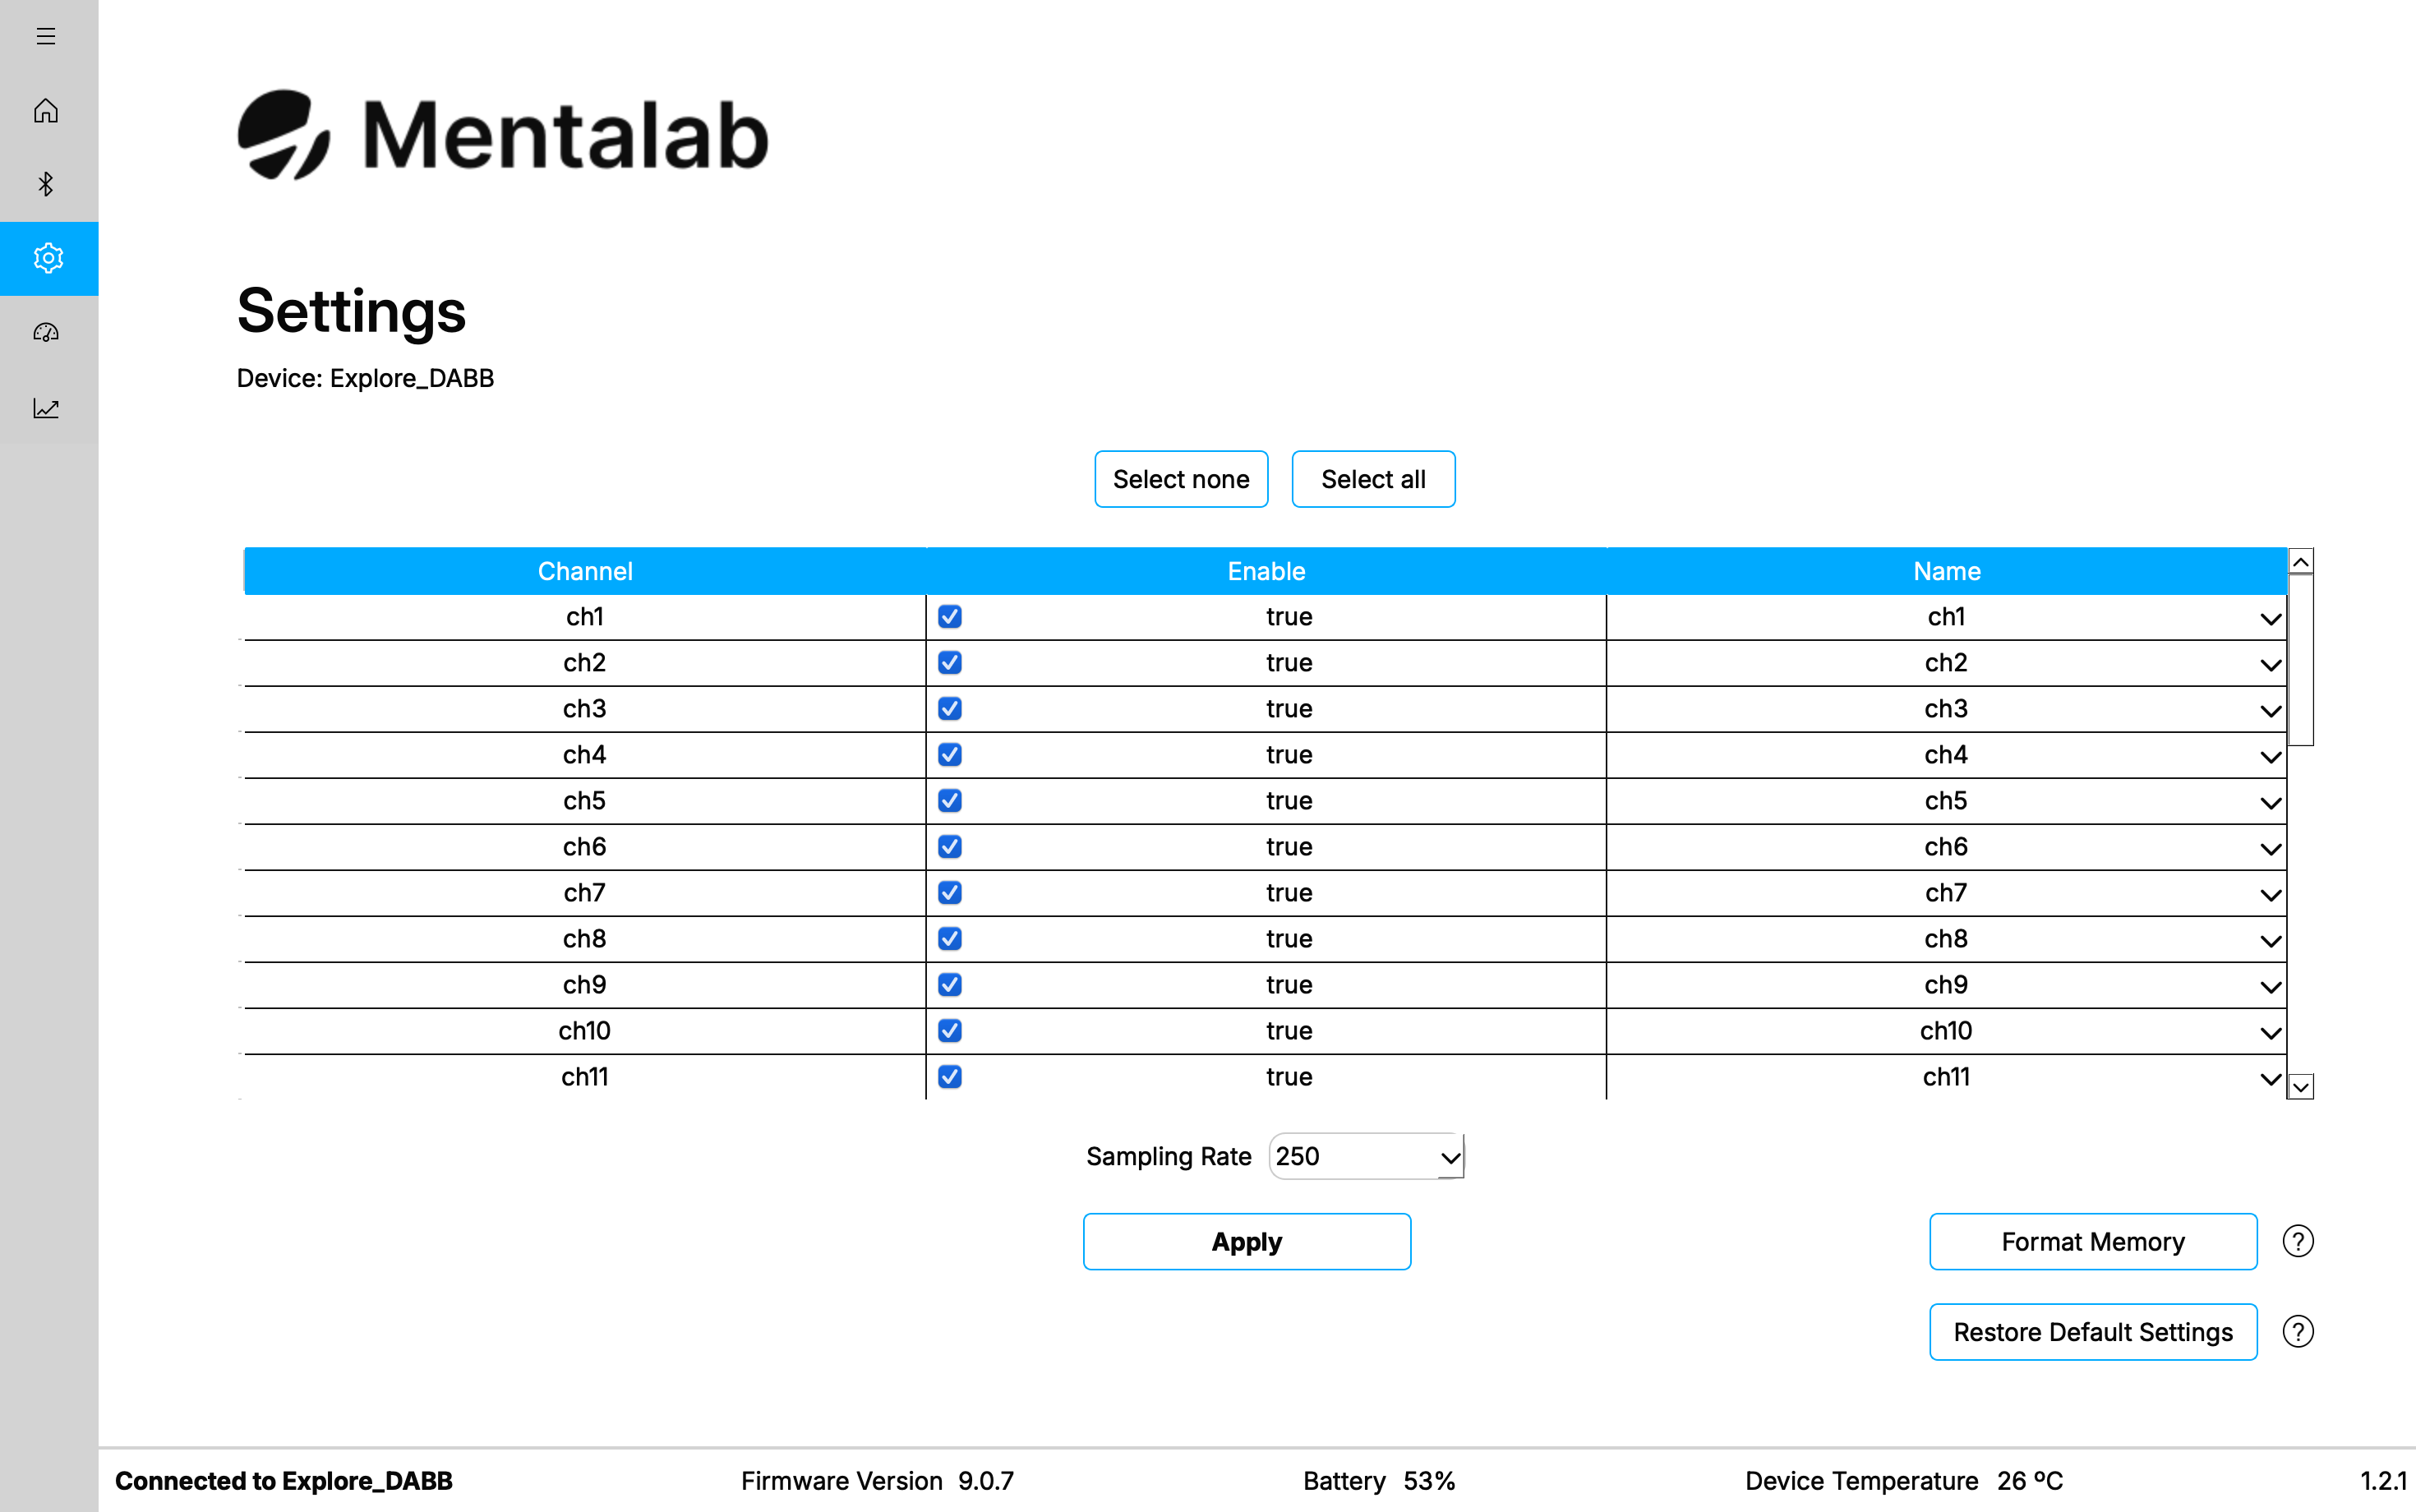
Task: Click the Name column header
Action: (1947, 571)
